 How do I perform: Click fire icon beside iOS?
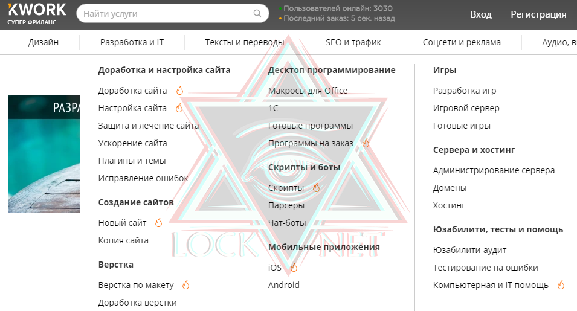click(294, 268)
